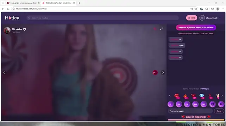This screenshot has height=126, width=226.
Task: Click the chukichuck avatar circle
Action: click(202, 18)
